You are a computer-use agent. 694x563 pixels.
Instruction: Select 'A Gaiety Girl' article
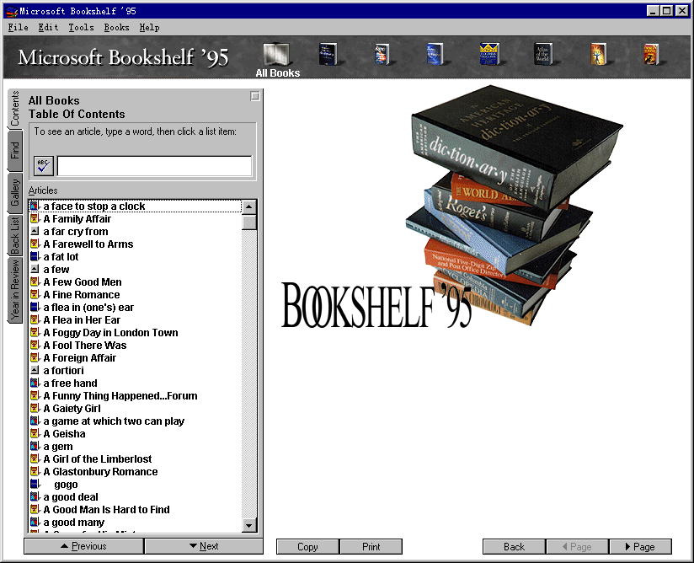click(72, 409)
